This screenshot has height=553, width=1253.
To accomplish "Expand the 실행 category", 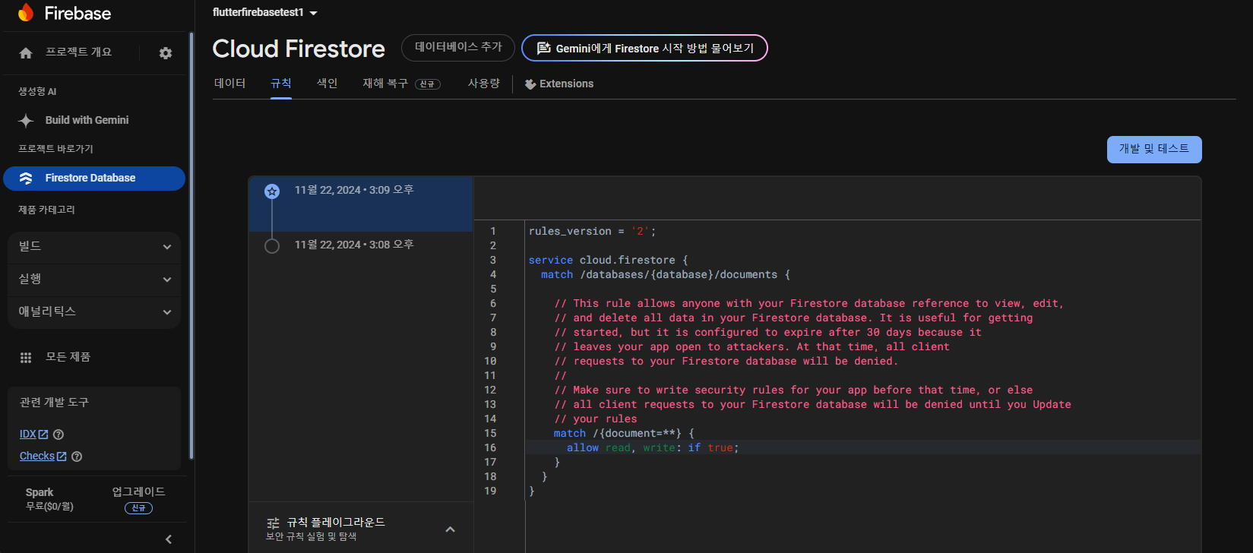I will tap(94, 280).
